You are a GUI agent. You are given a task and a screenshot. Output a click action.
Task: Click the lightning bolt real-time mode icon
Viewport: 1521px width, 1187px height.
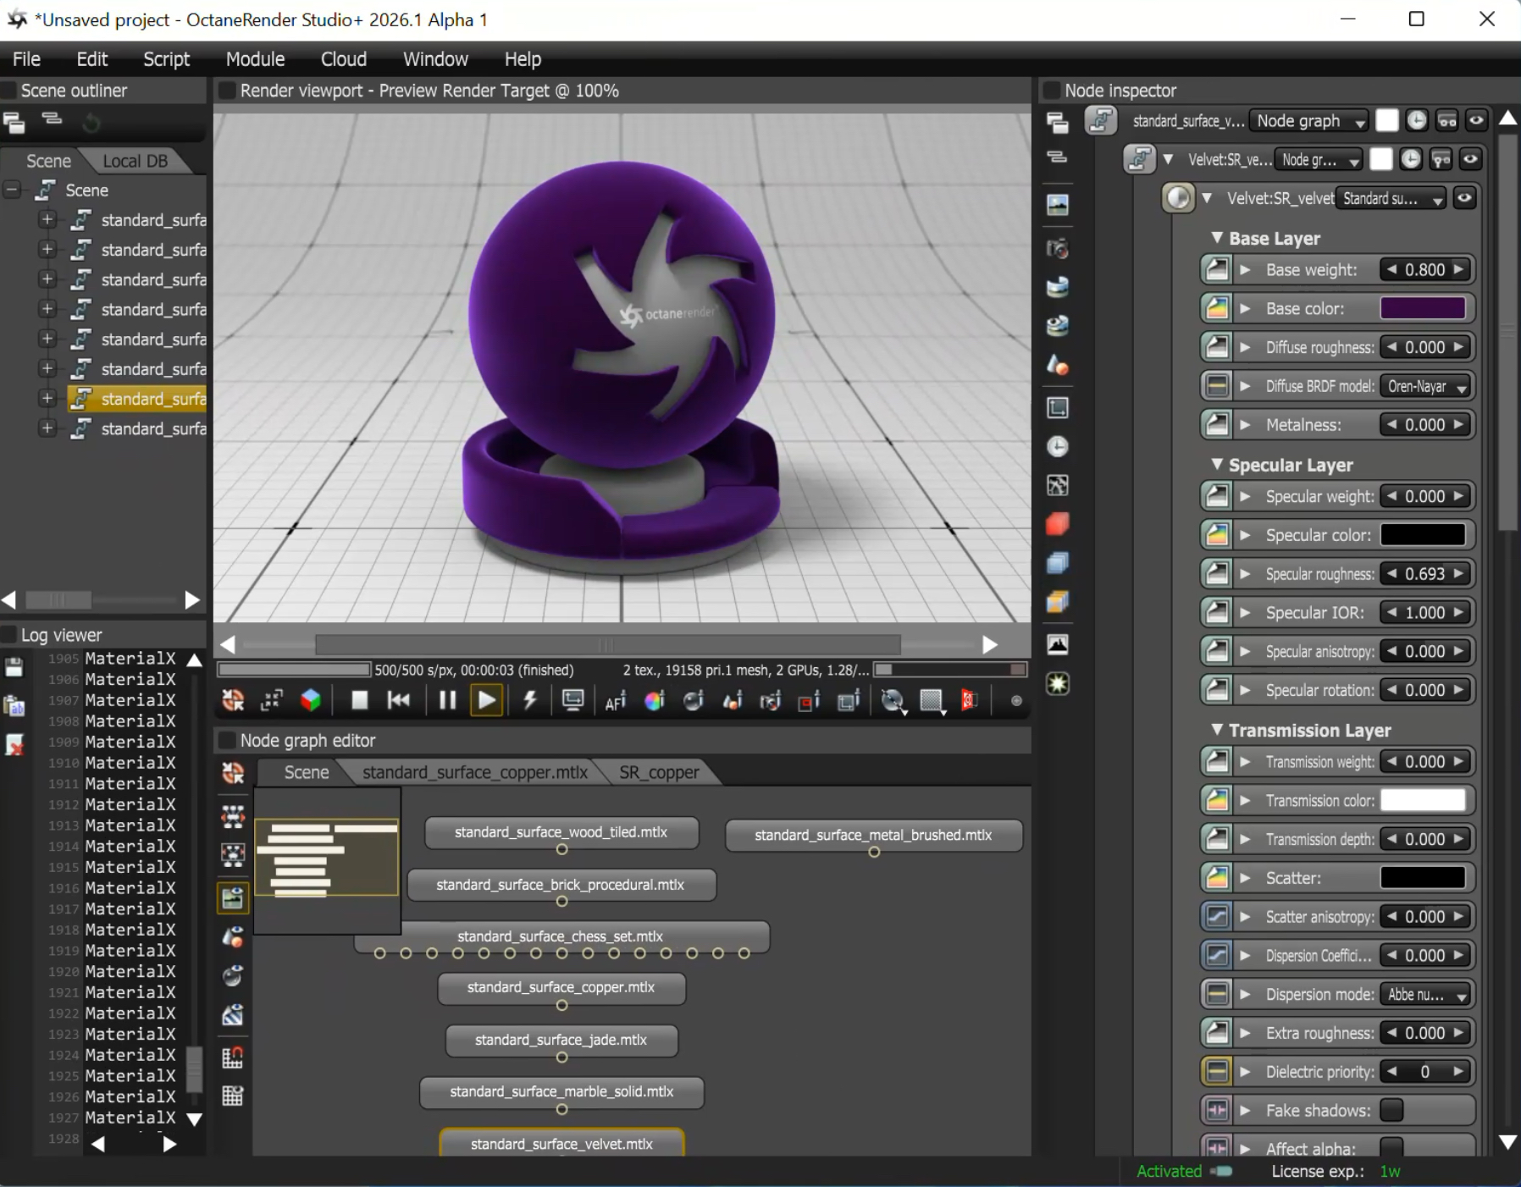point(530,700)
